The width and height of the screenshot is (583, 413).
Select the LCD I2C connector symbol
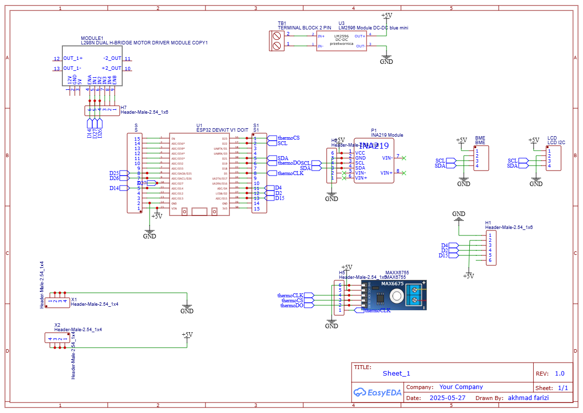[x=555, y=158]
